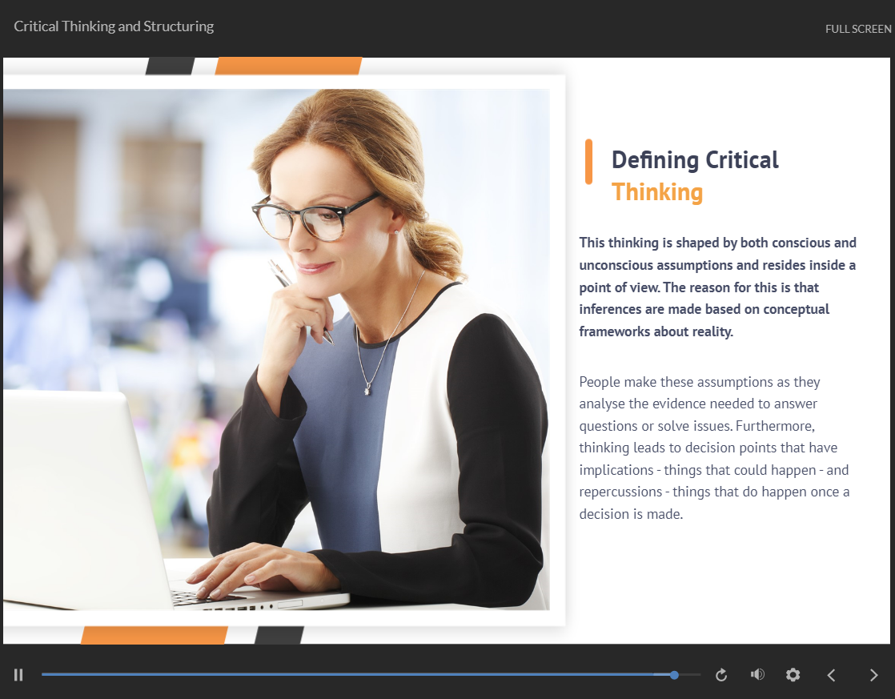Replay the current slide

click(721, 675)
